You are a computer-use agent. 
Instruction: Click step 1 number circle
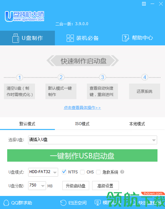pyautogui.click(x=20, y=77)
